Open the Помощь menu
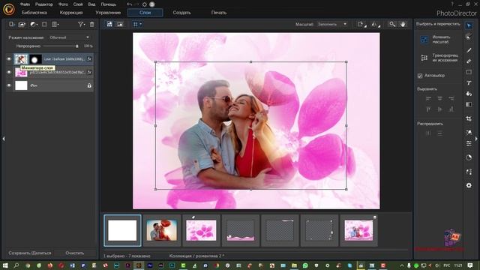The image size is (480, 270). point(108,4)
